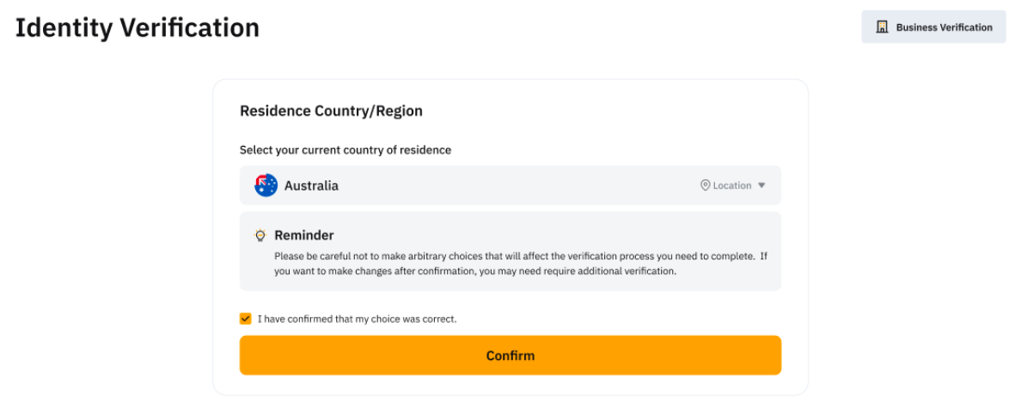Click the lightbulb Reminder icon
The width and height of the screenshot is (1021, 414).
click(x=260, y=235)
